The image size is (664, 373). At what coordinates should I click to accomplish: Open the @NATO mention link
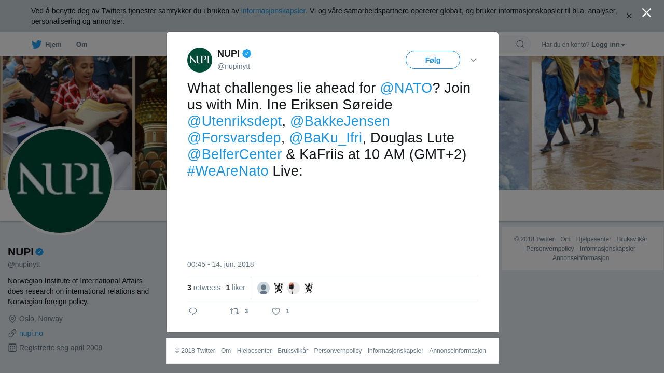coord(406,88)
